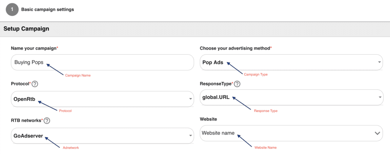Click the "Website" field label
Screen dimensions: 390x154
pyautogui.click(x=208, y=119)
